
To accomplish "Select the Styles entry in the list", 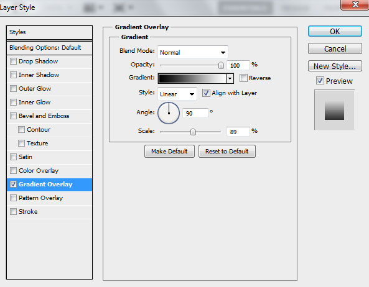I will (49, 32).
